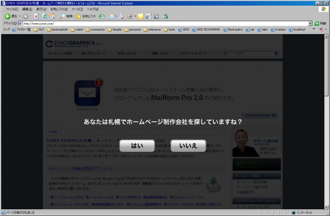Click in the address bar URL field
330x216 pixels.
point(164,24)
